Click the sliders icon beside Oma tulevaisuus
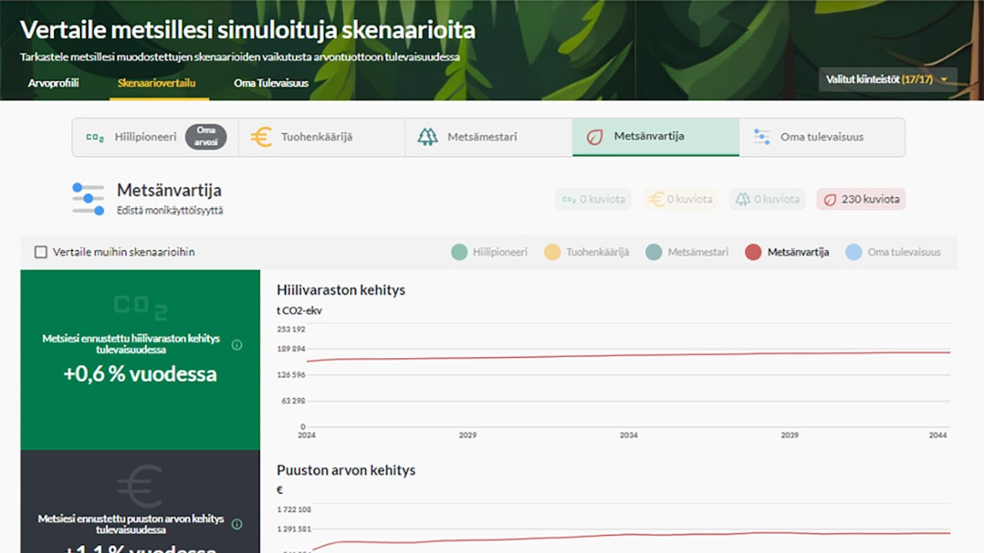The height and width of the screenshot is (553, 984). (x=762, y=137)
